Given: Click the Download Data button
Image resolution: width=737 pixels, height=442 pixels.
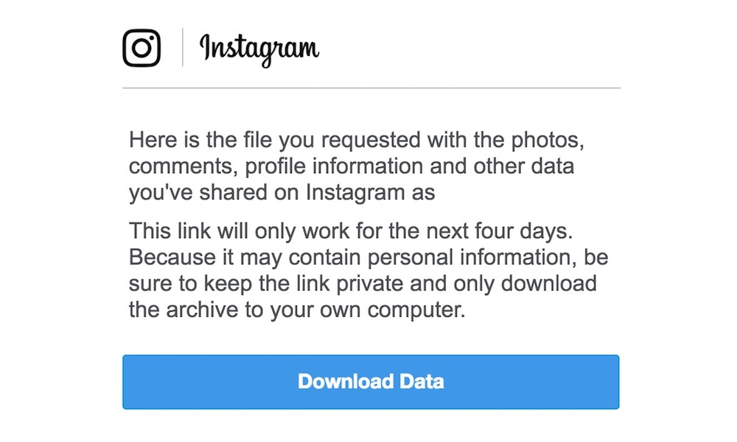Looking at the screenshot, I should point(371,382).
